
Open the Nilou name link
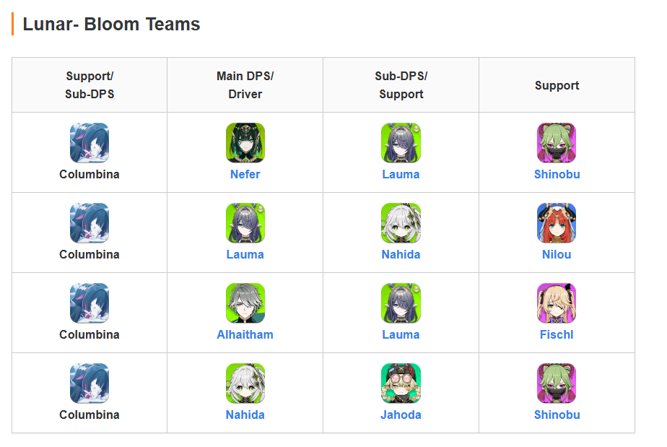click(557, 255)
